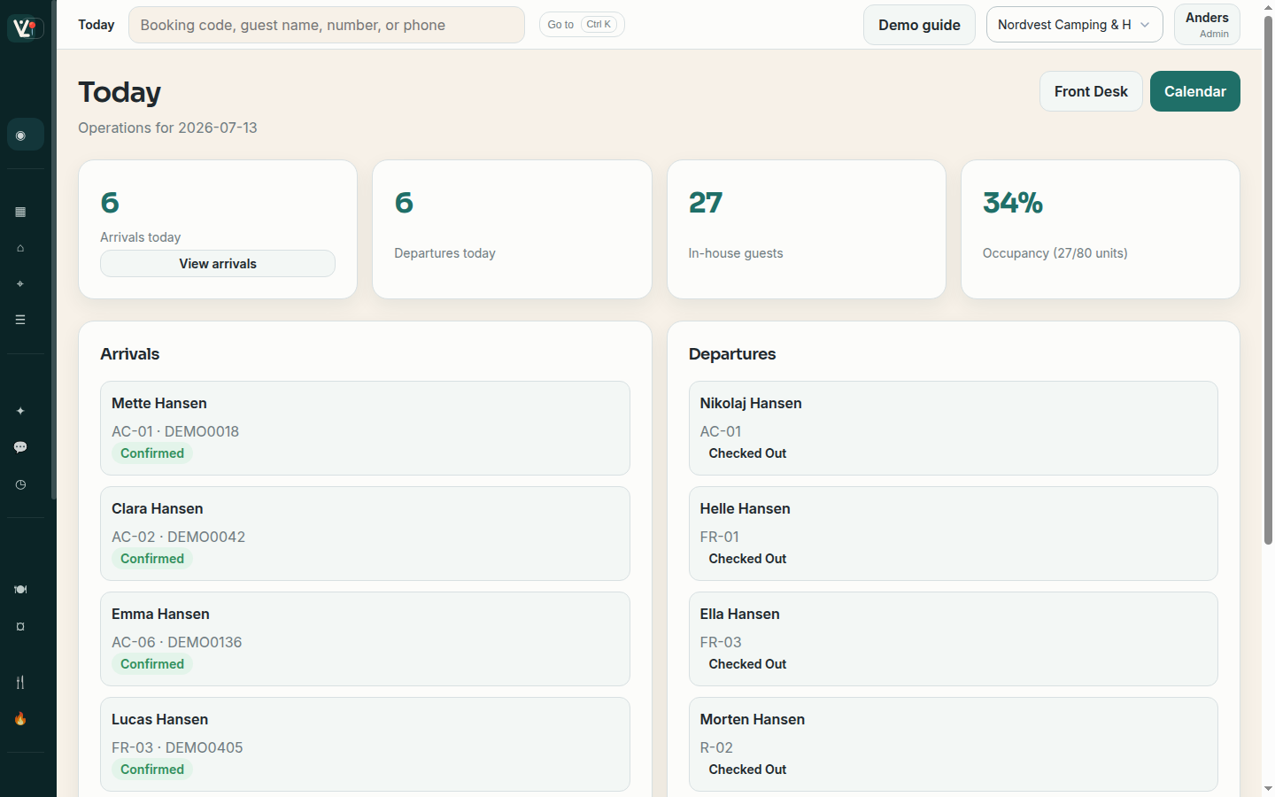Open the three-line list icon in sidebar
Screen dimensions: 1275x797
(20, 320)
